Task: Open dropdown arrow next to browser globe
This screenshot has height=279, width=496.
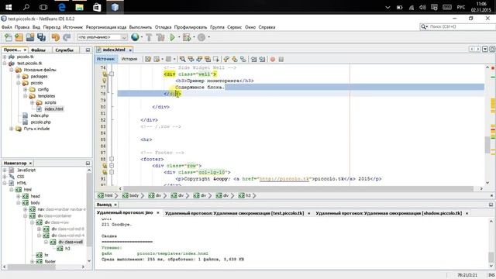Action: (141, 37)
